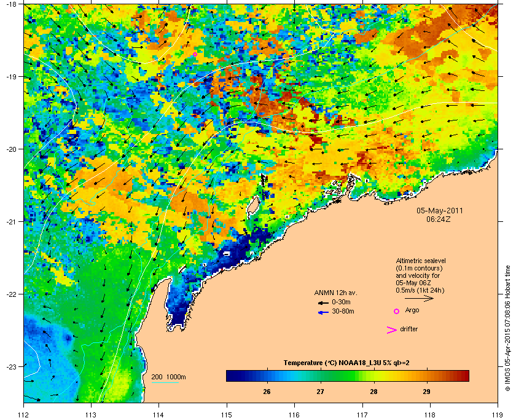Screen dimensions: 516x418
Task: Click the colorbar value 29
Action: click(x=426, y=392)
